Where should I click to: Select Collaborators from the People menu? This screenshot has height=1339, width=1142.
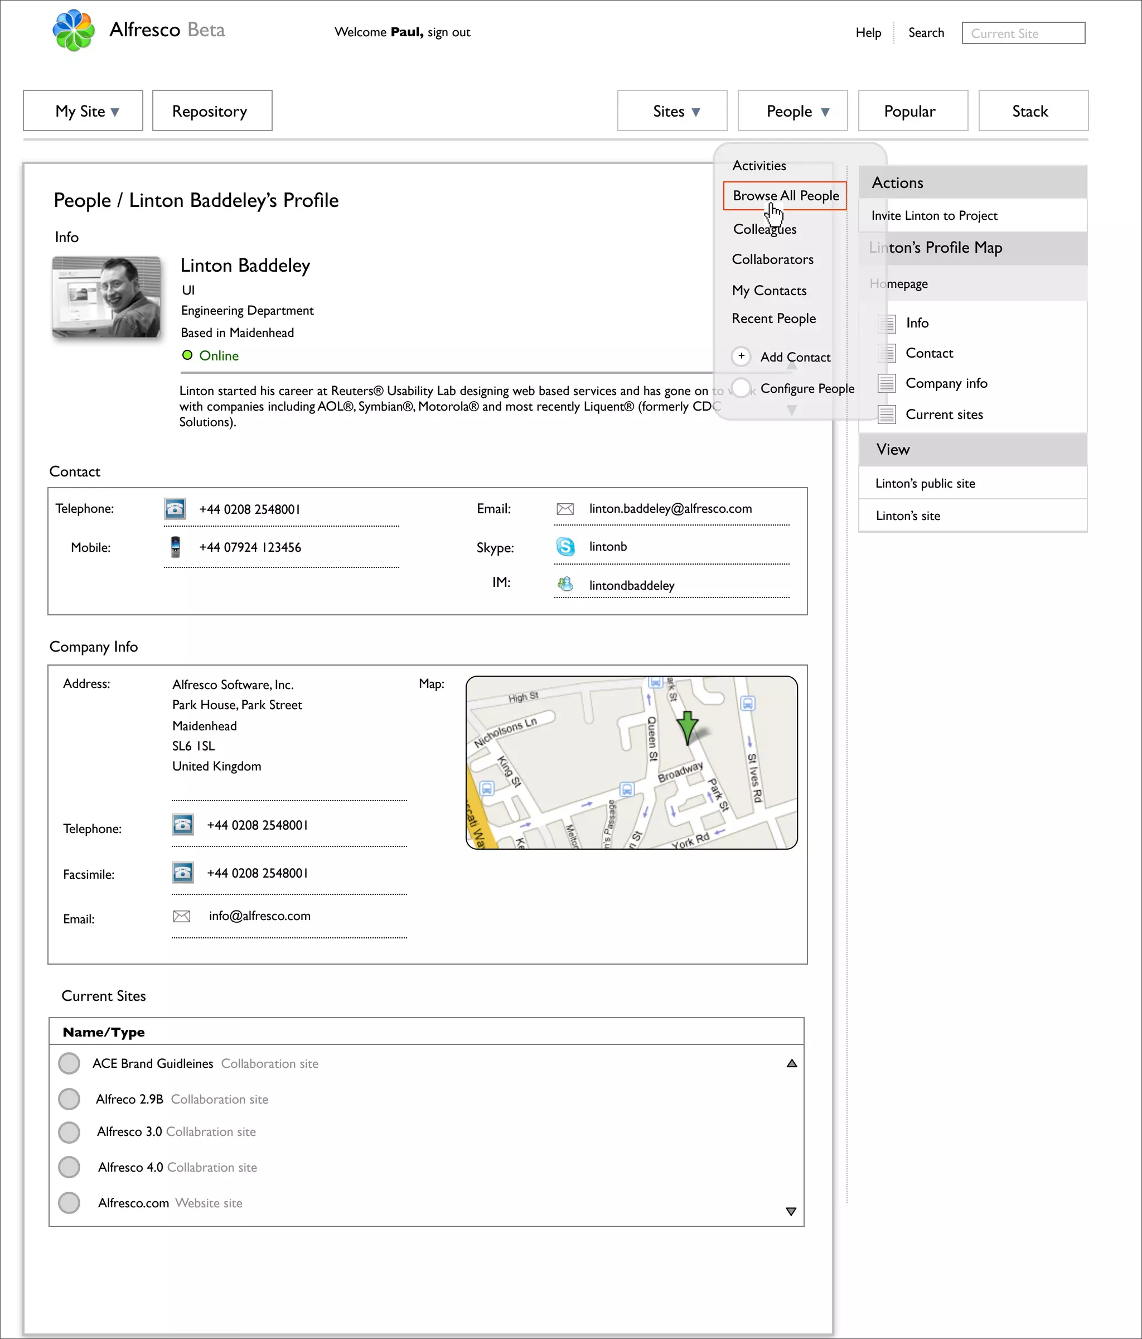[x=772, y=260]
